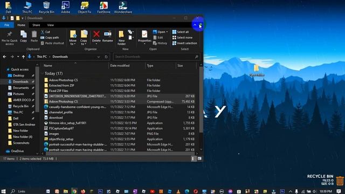Refresh the Downloads folder

(x=106, y=57)
